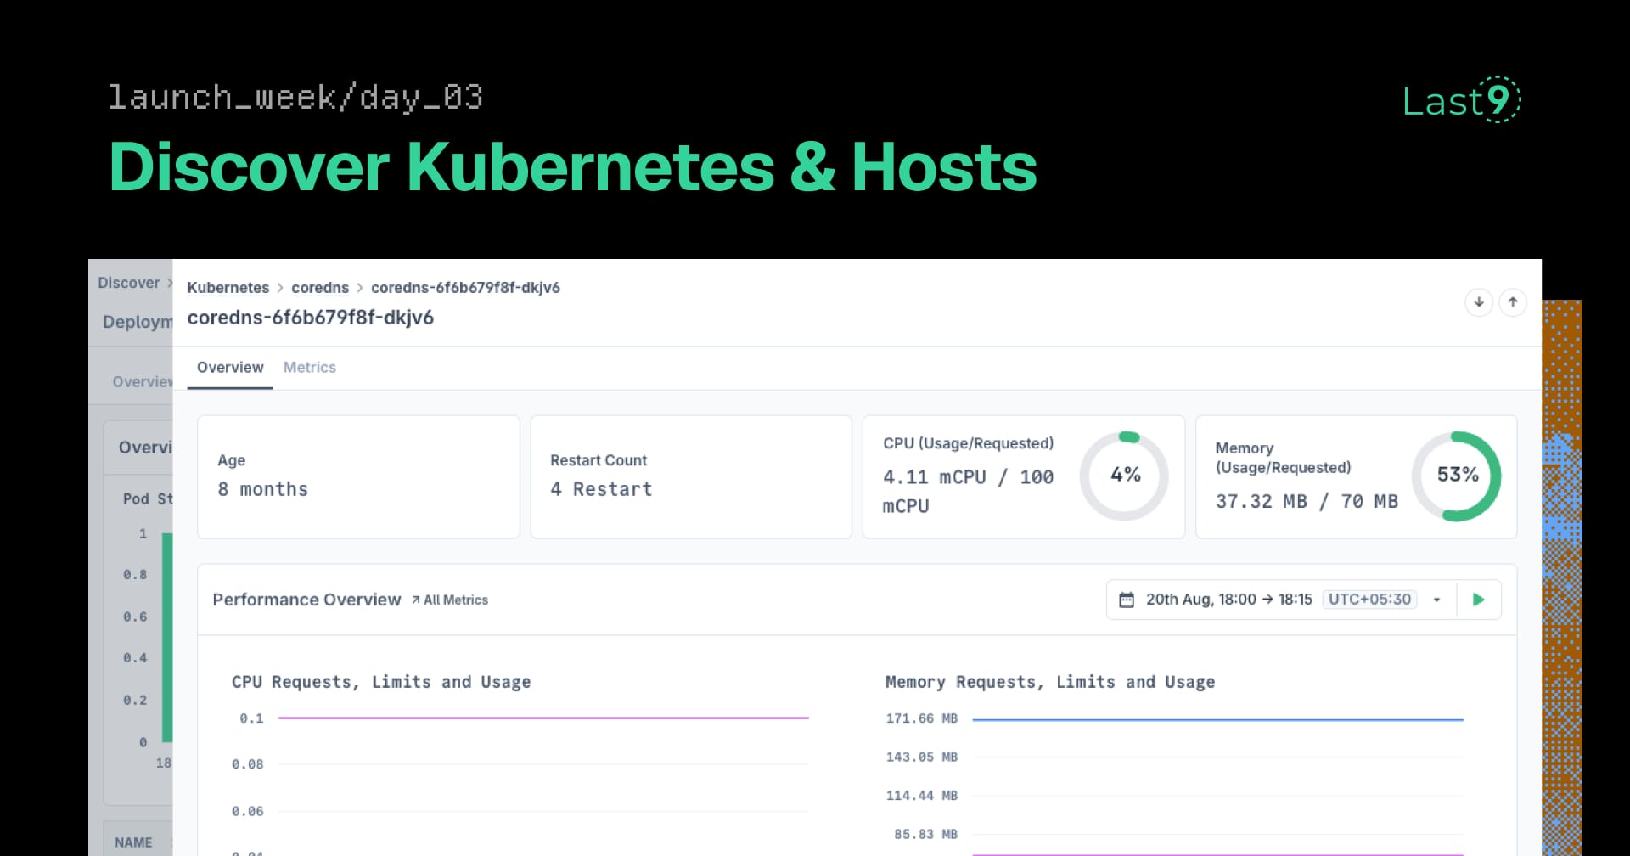
Task: Select coredns in the breadcrumb trail
Action: (320, 287)
